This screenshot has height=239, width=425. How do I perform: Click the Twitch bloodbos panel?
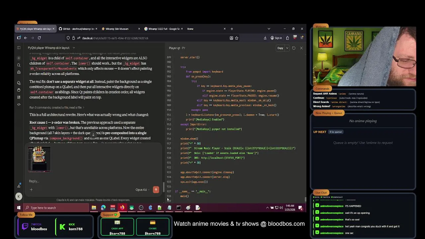tap(35, 227)
